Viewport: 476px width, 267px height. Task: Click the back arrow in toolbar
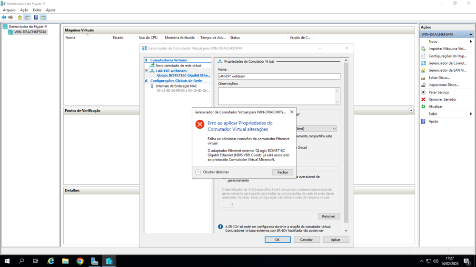[4, 18]
